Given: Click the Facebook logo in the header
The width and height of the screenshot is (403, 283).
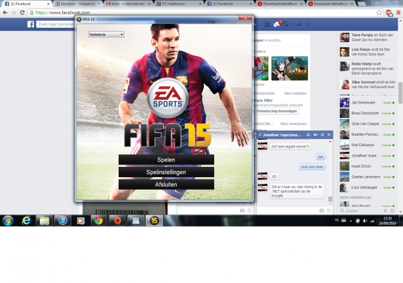Looking at the screenshot, I should coord(31,24).
